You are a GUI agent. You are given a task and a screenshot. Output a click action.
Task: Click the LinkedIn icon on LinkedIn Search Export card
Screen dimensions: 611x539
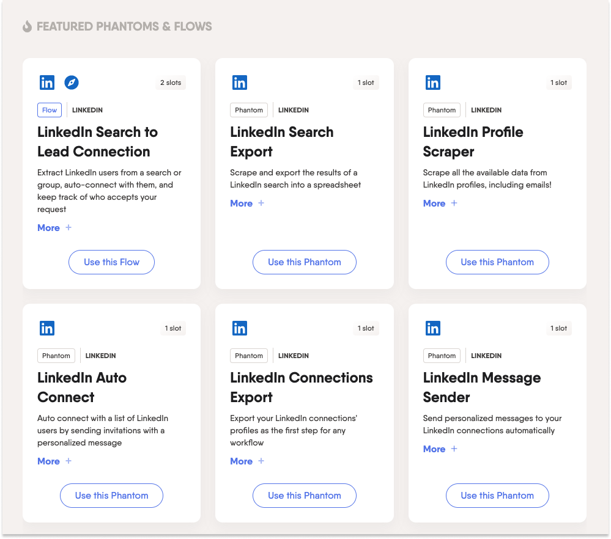pos(239,82)
